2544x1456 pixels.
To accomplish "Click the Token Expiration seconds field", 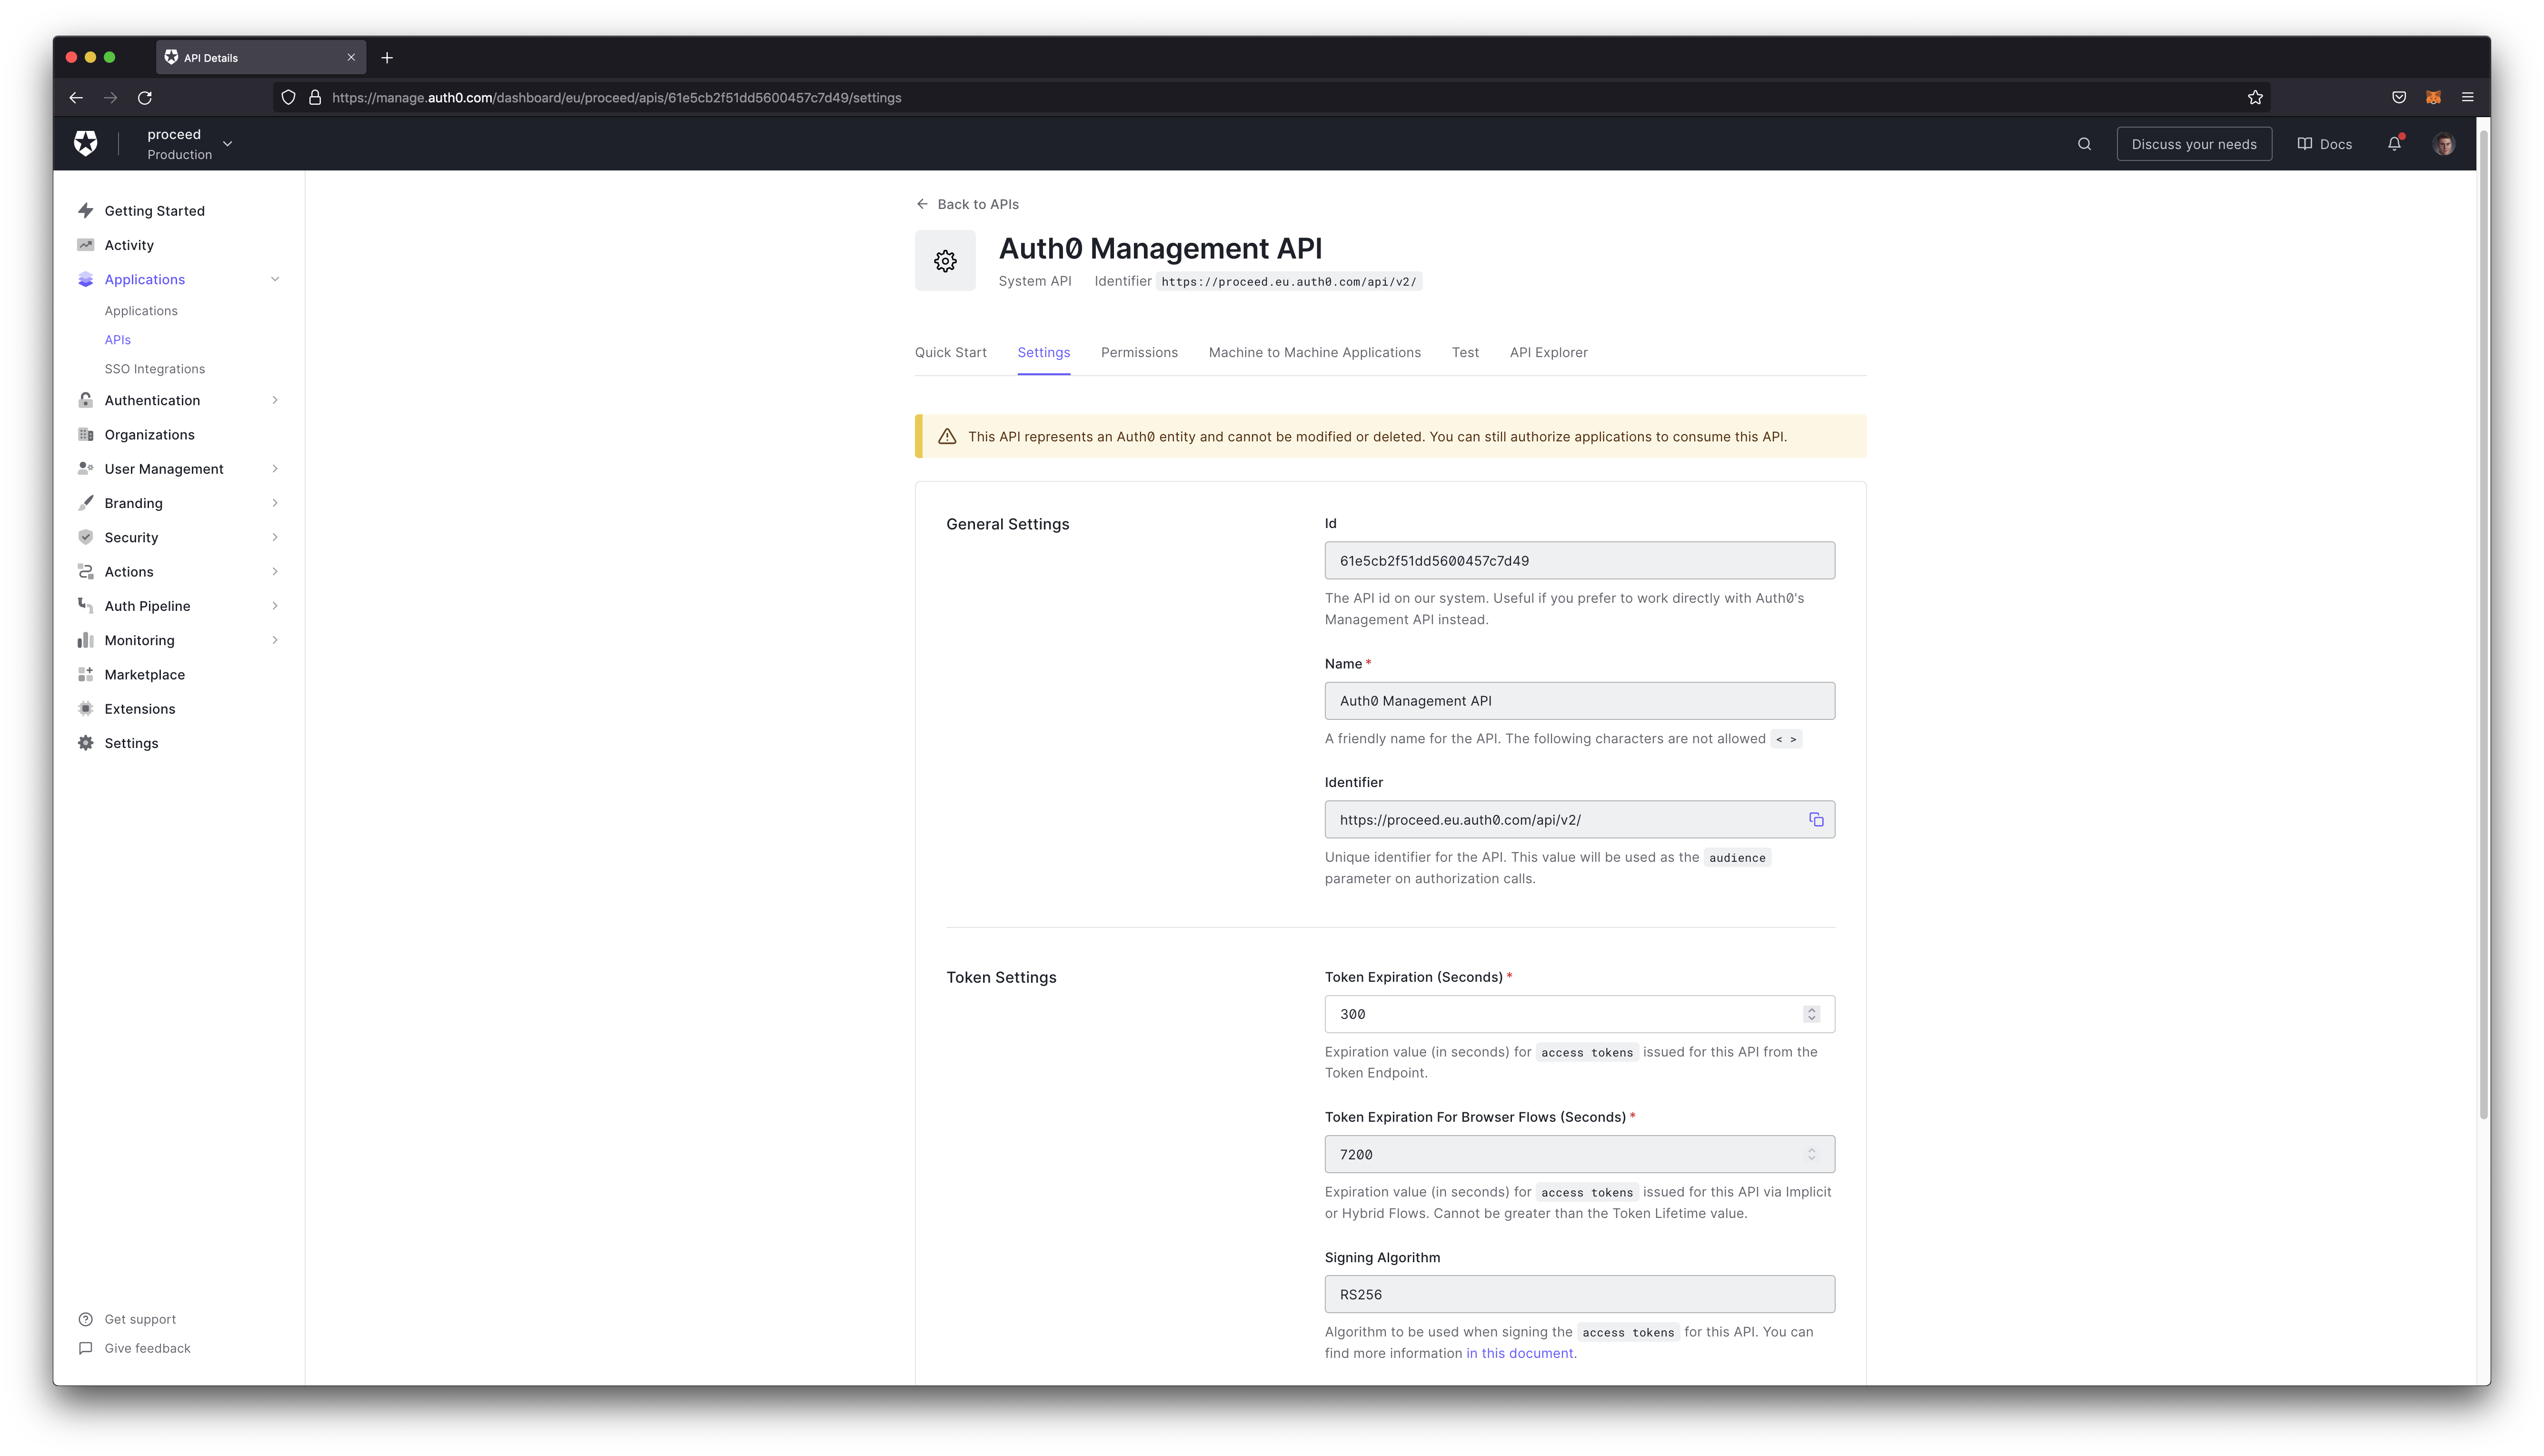I will (x=1580, y=1014).
